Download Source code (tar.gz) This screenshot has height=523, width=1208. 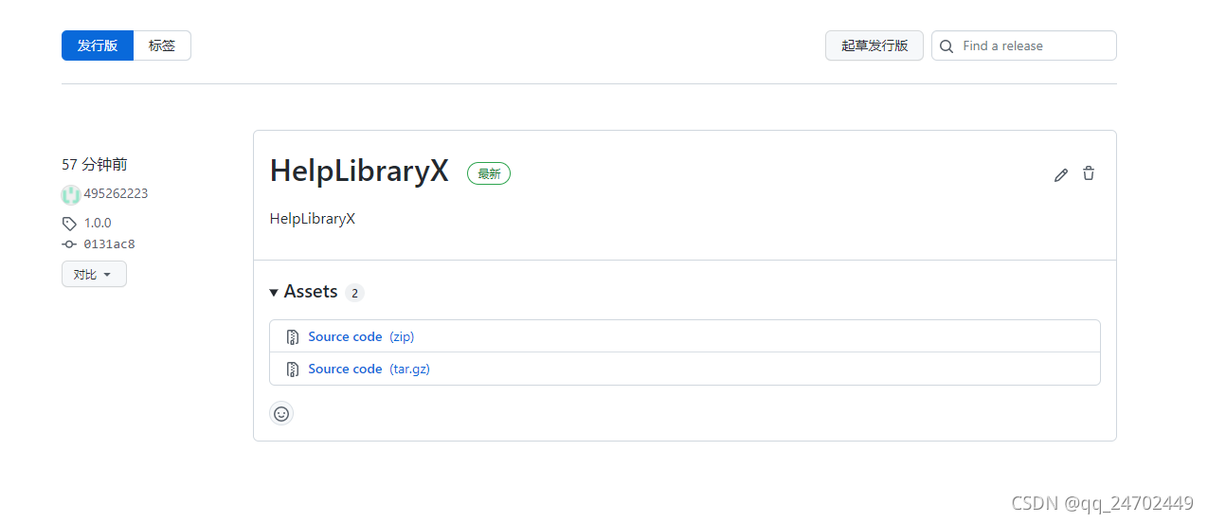click(x=369, y=369)
